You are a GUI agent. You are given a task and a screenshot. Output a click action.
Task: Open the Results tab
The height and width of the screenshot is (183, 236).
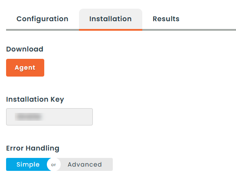tap(166, 19)
